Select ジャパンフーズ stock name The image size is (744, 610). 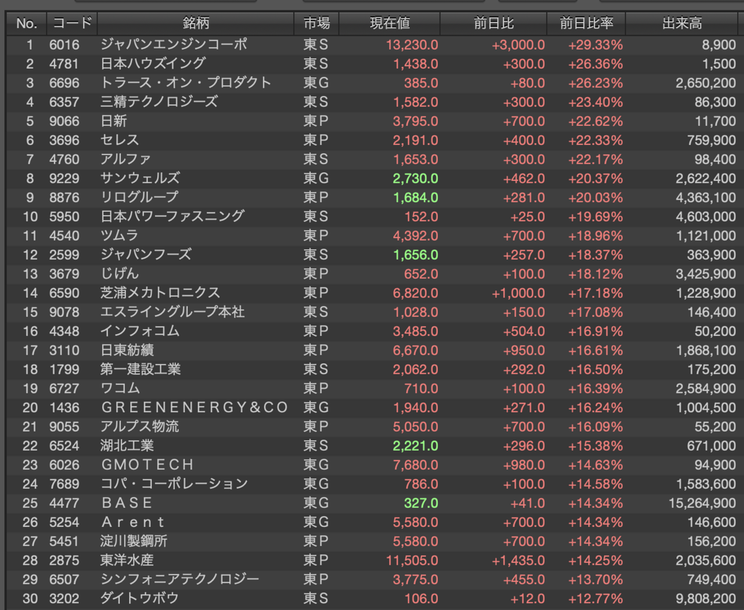pyautogui.click(x=146, y=255)
